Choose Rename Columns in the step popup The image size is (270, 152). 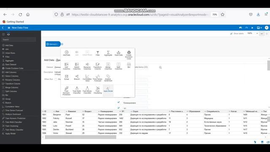(x=87, y=66)
